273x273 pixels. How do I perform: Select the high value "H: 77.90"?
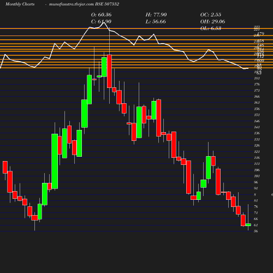156,15
